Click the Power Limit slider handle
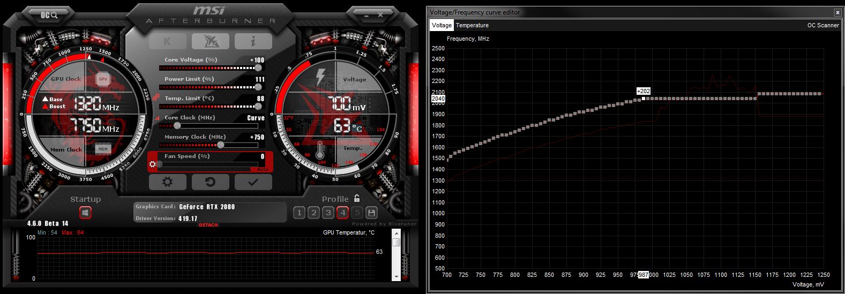This screenshot has width=845, height=294. (x=258, y=87)
